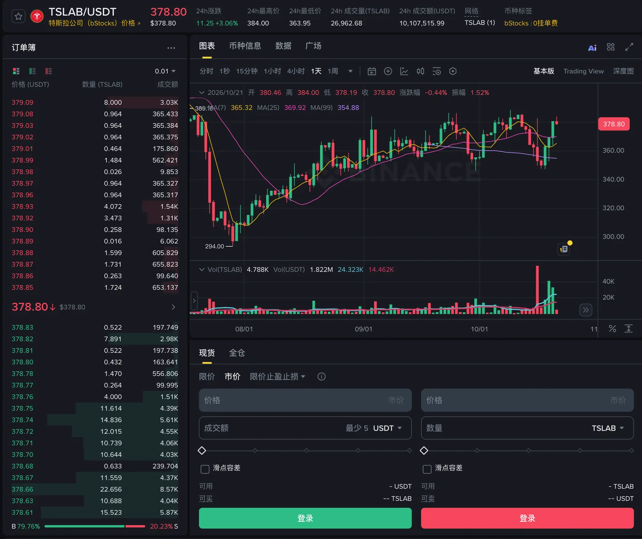This screenshot has height=539, width=642.
Task: Switch chart to 深度图 depth view
Action: coord(623,71)
